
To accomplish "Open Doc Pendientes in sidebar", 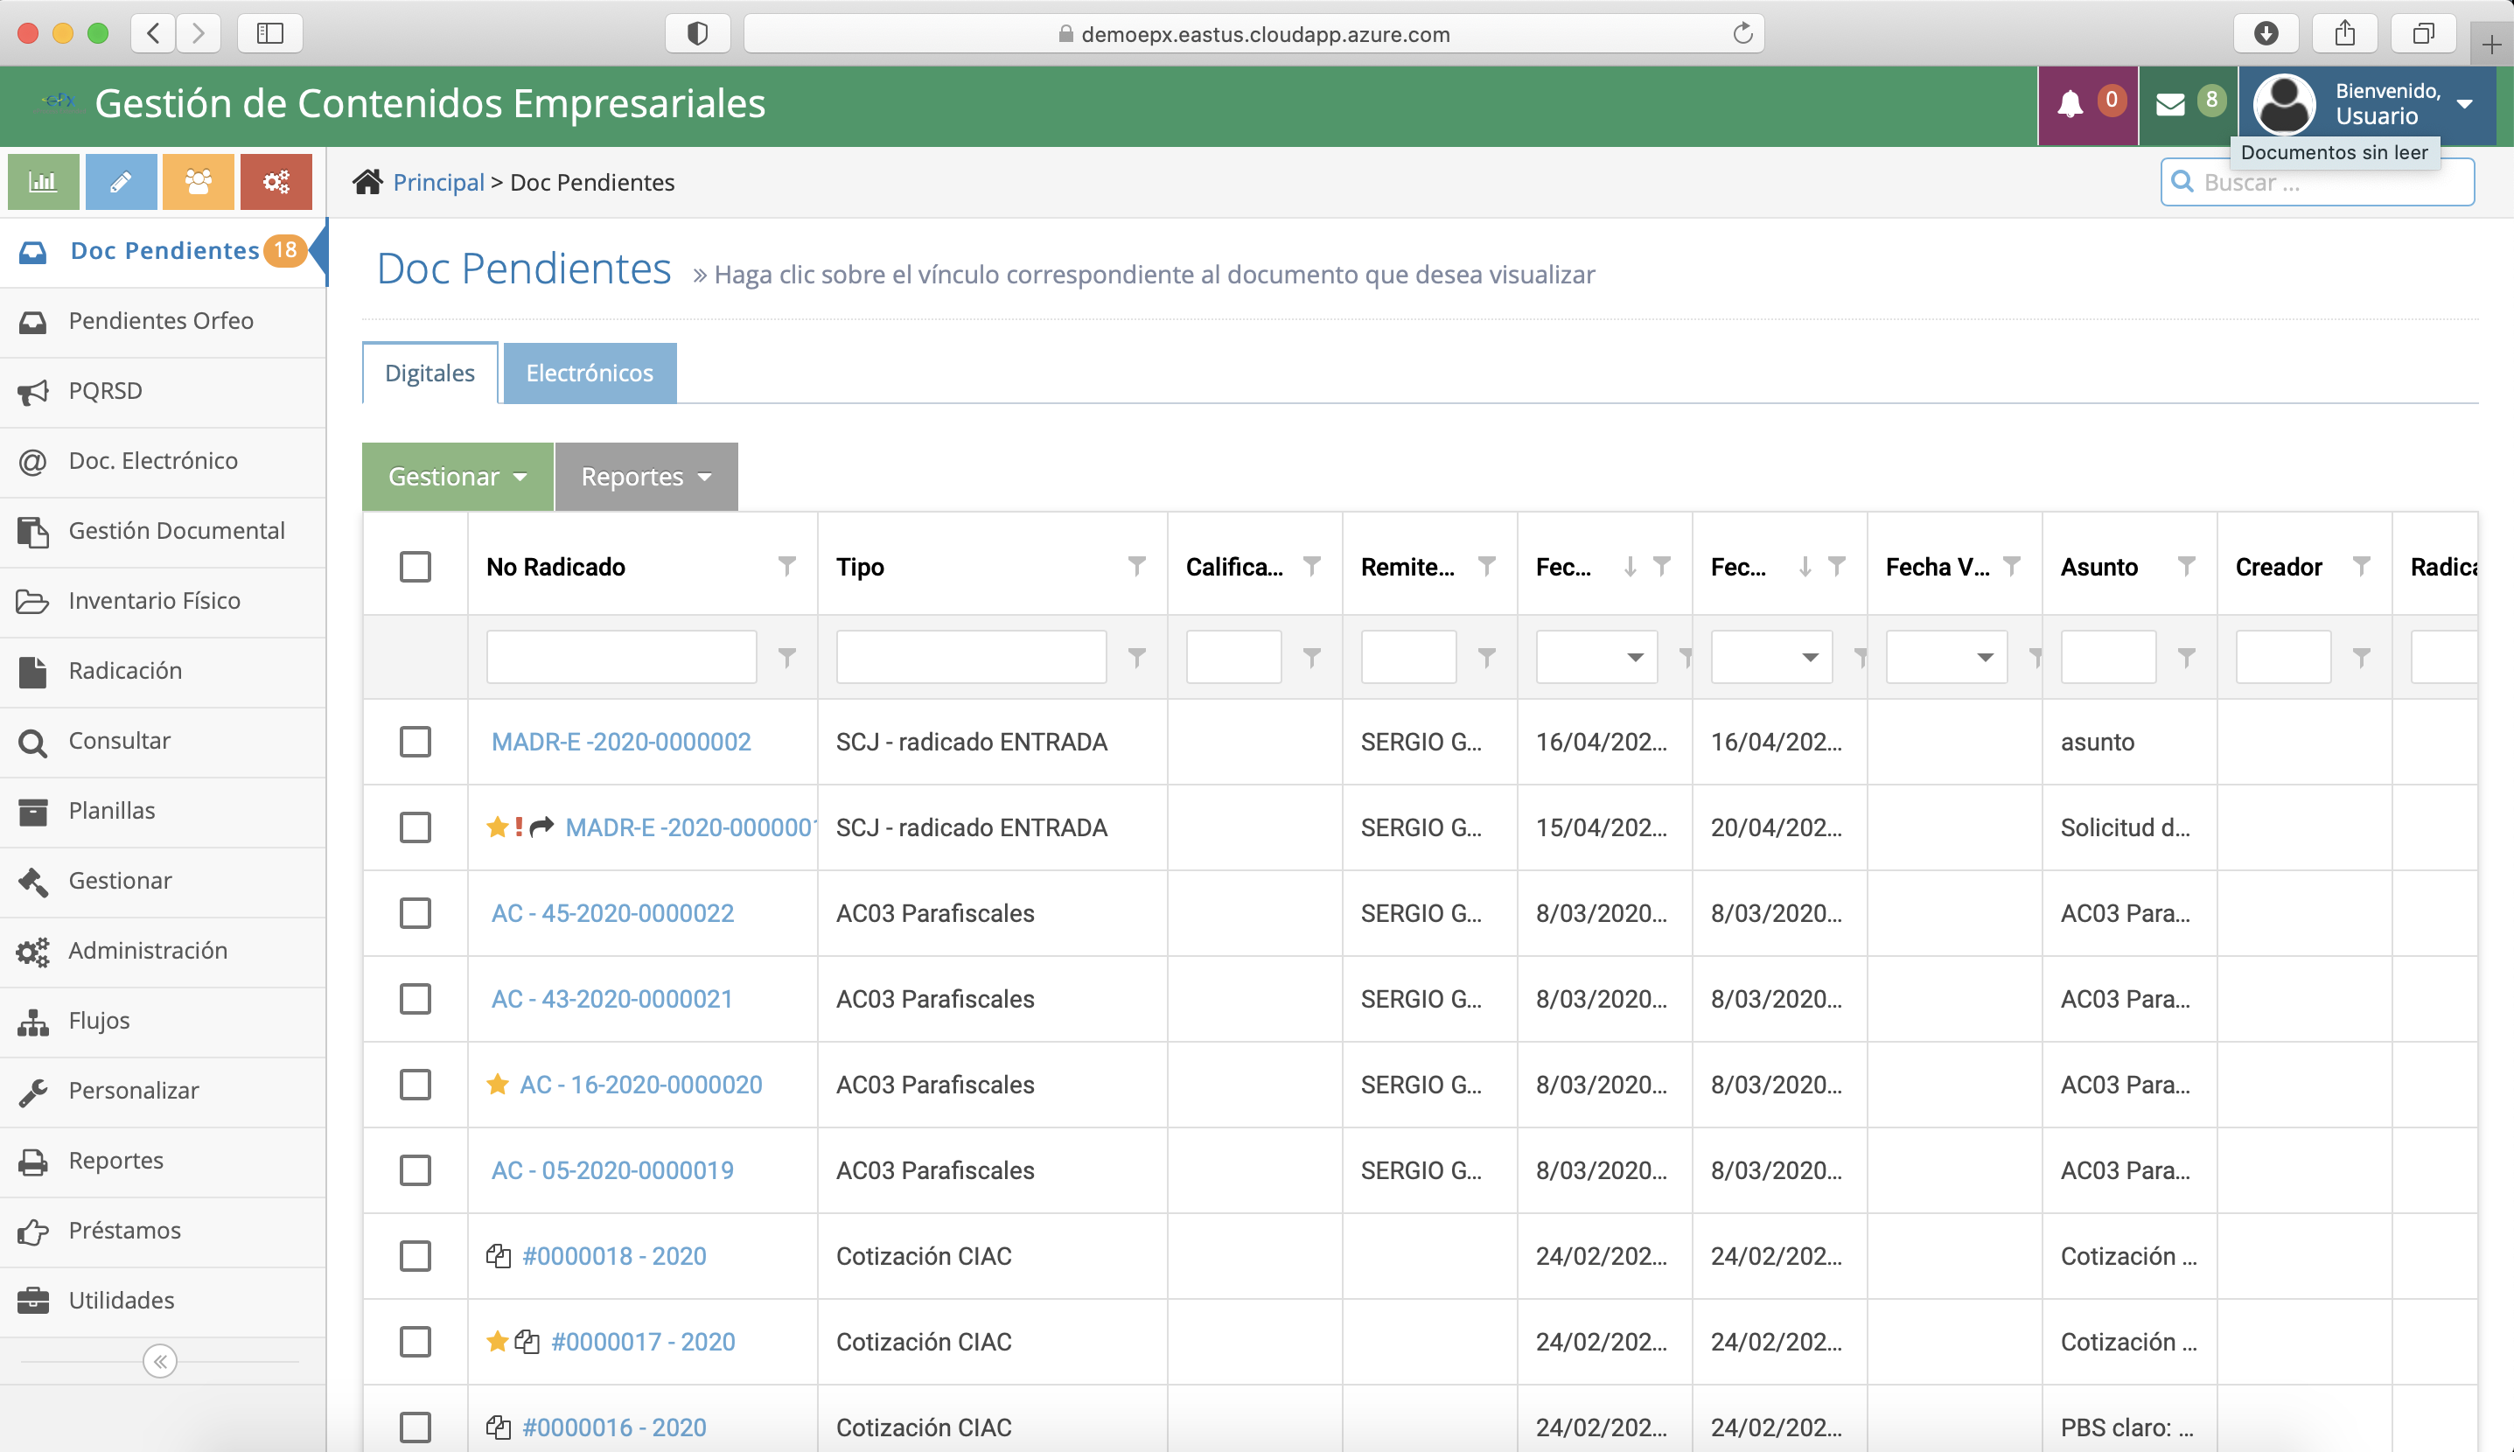I will 164,251.
